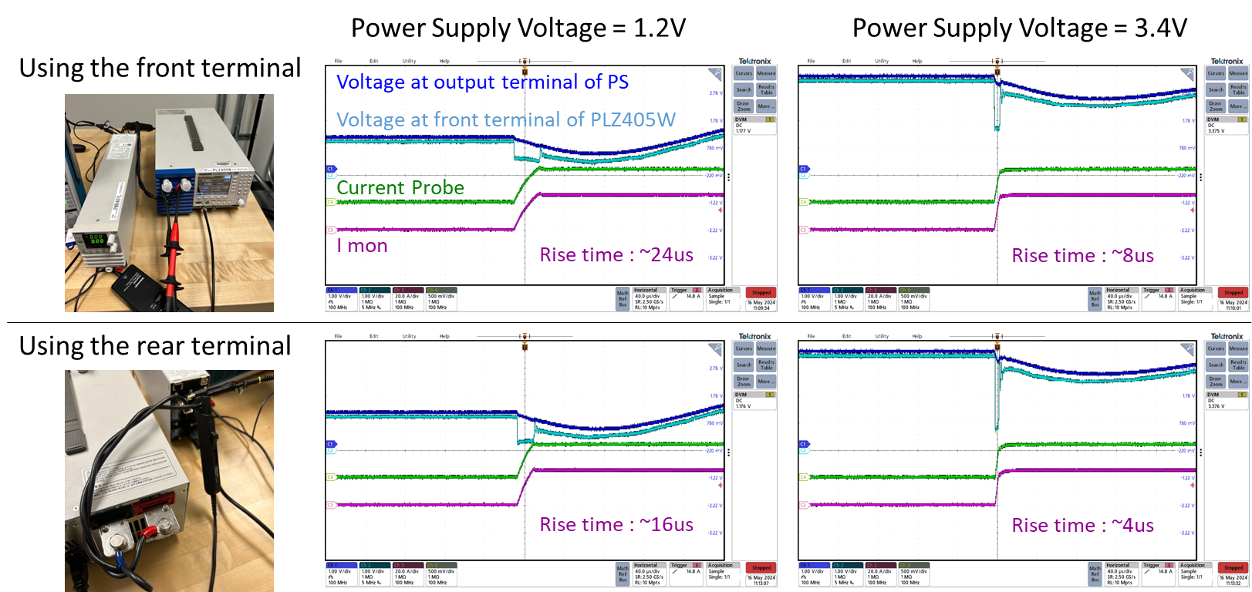Open the File menu on the ~24us scope
The width and height of the screenshot is (1252, 592).
click(338, 61)
